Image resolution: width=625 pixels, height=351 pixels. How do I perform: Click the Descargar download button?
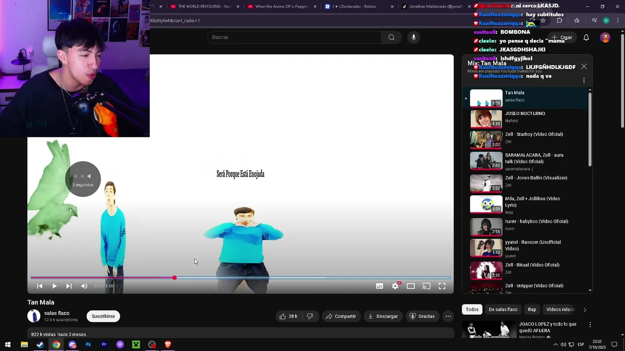click(383, 316)
